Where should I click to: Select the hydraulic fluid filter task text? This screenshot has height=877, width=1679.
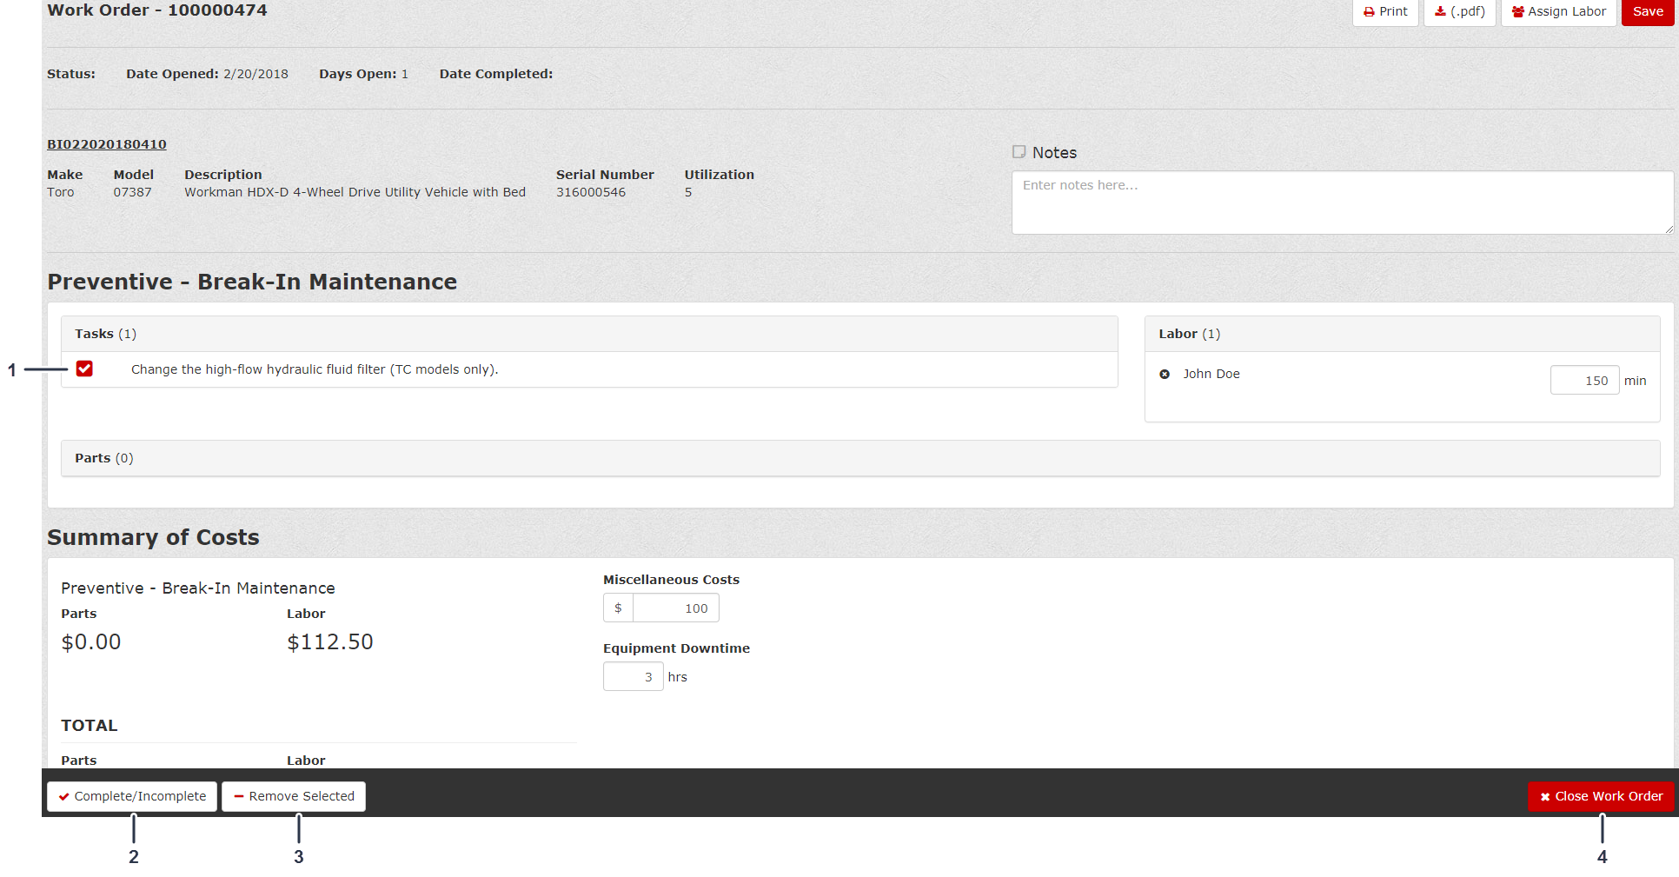[x=315, y=369]
